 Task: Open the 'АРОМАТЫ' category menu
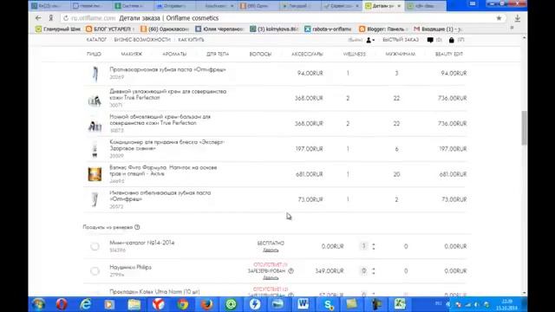point(174,54)
